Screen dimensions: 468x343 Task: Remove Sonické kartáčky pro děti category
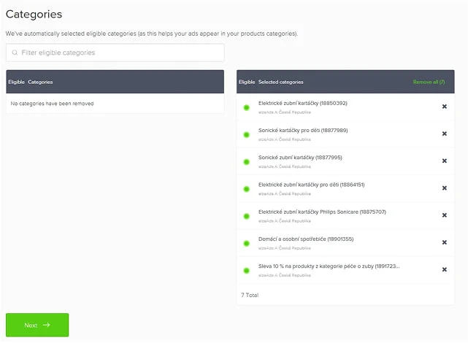pos(444,134)
